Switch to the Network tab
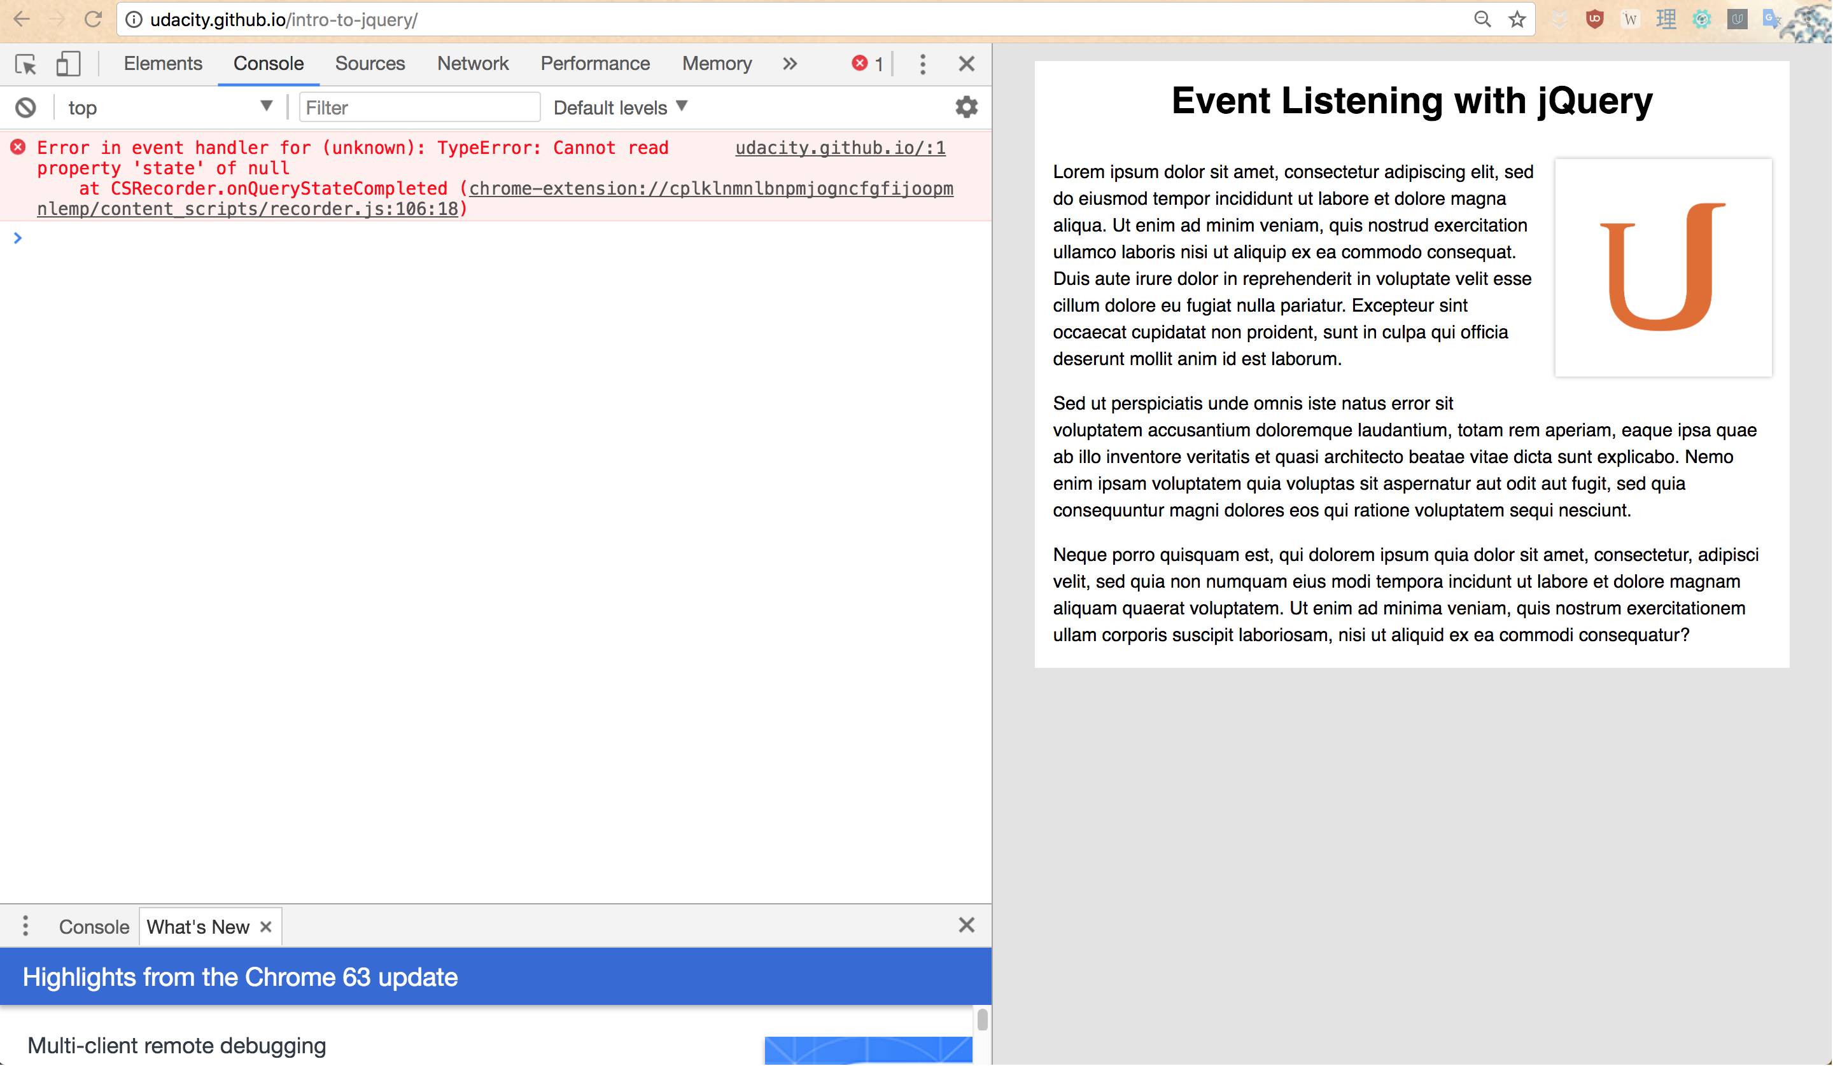 (472, 64)
